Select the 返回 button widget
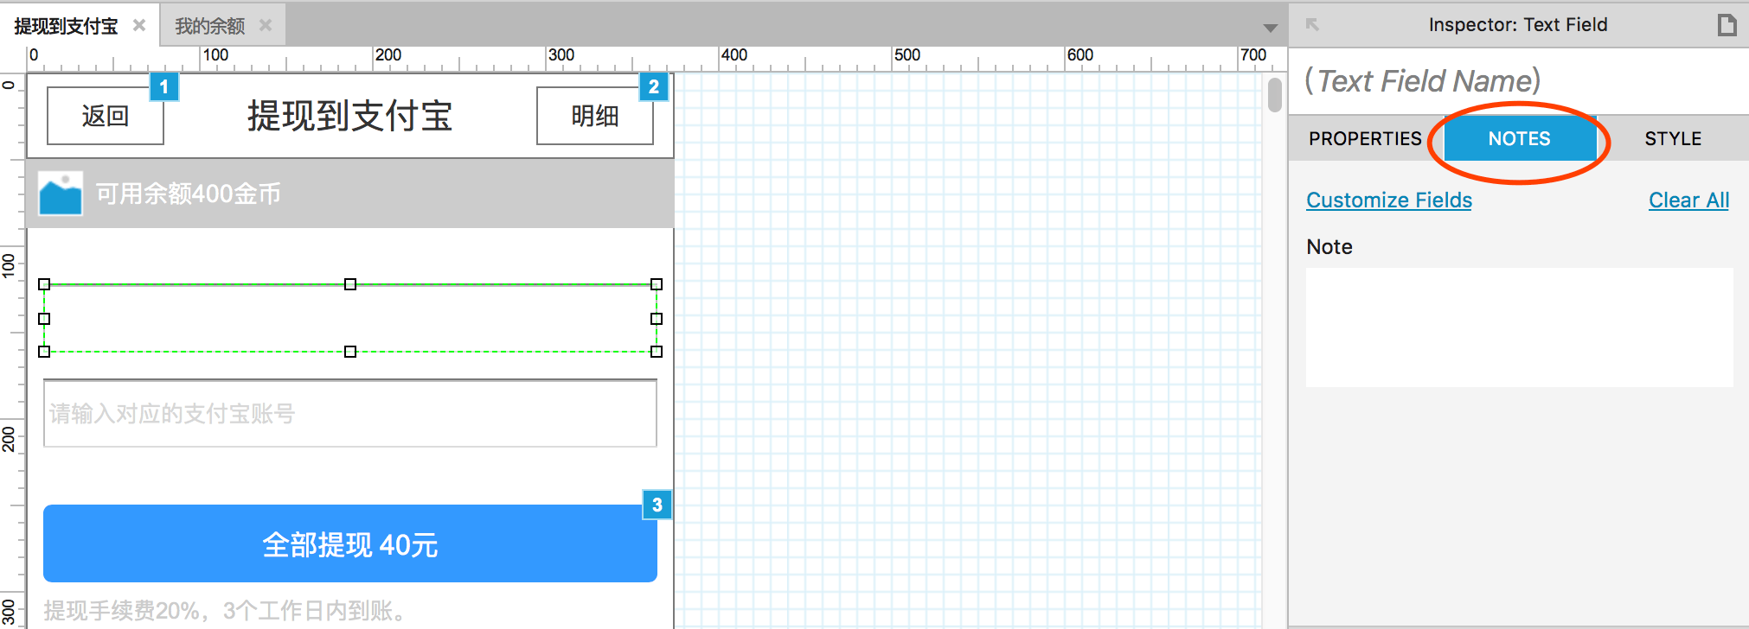 tap(105, 115)
